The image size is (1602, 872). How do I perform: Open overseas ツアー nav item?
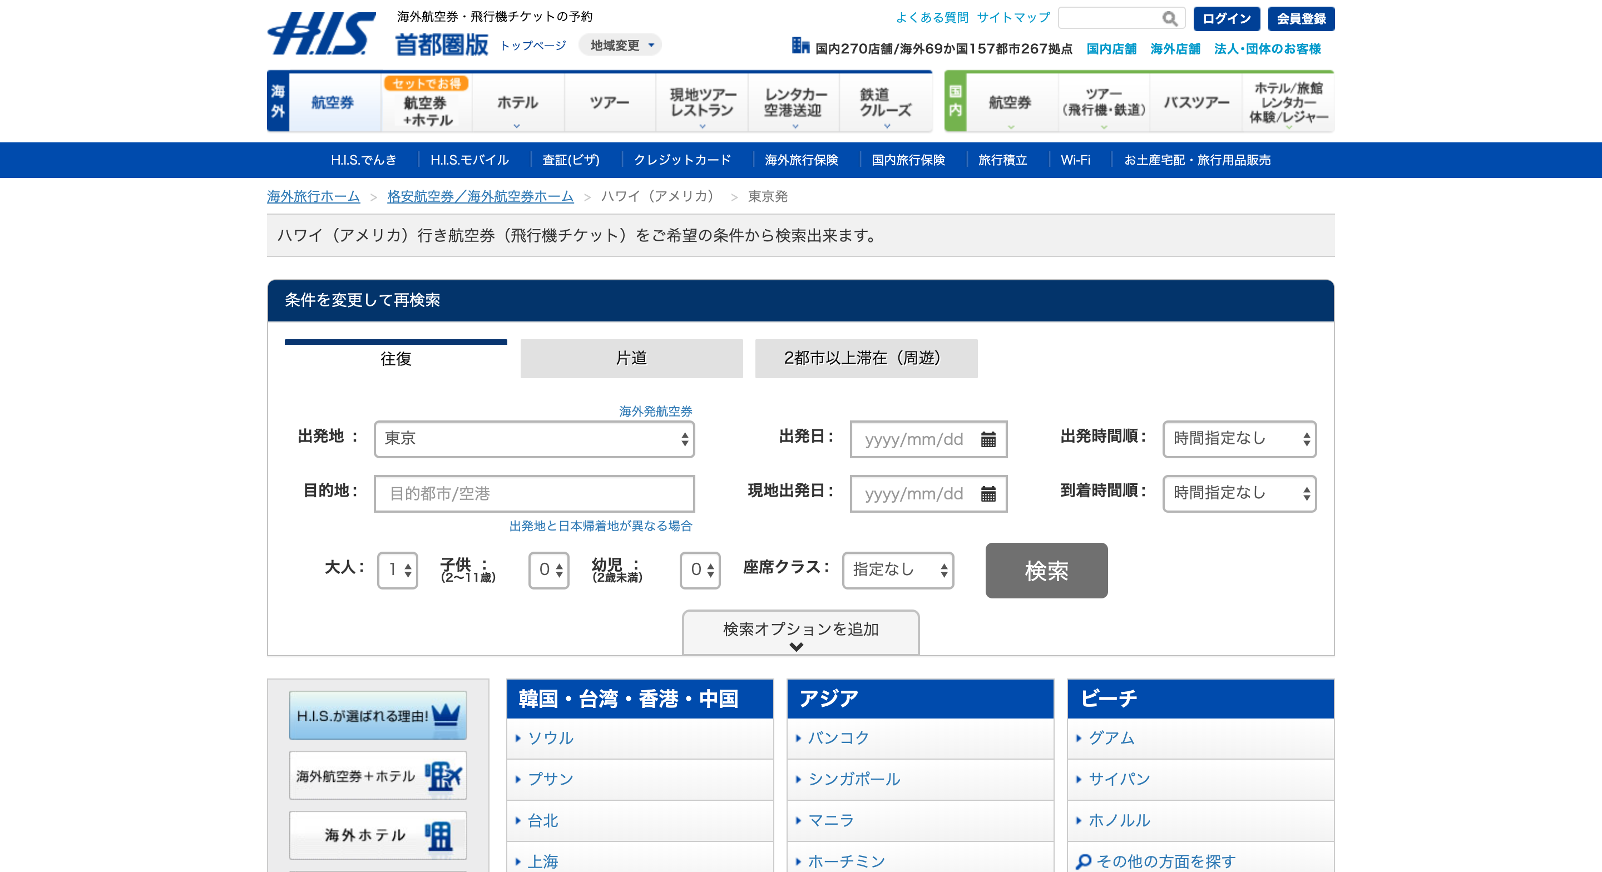(x=610, y=103)
